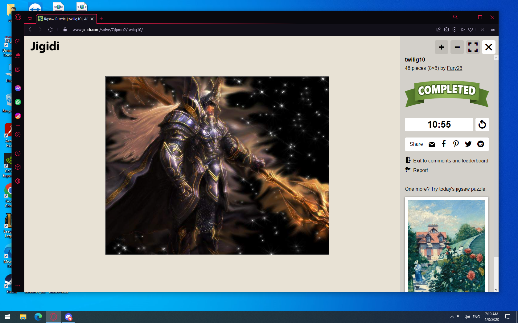The width and height of the screenshot is (518, 323).
Task: Take a browser snapshot
Action: 446,30
